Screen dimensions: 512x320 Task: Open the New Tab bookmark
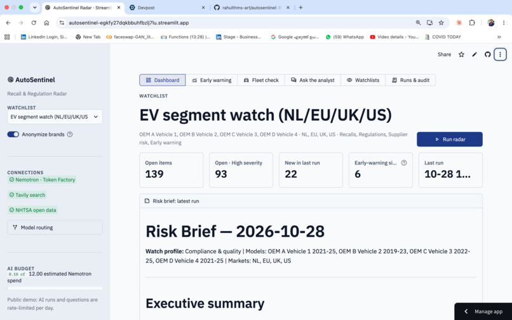pos(88,37)
